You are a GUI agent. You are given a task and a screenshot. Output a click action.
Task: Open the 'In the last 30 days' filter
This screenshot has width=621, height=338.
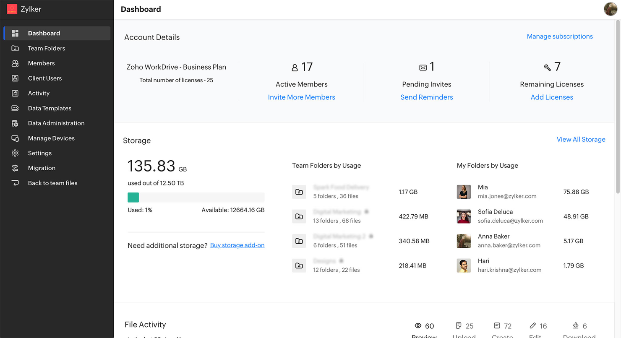pyautogui.click(x=151, y=336)
